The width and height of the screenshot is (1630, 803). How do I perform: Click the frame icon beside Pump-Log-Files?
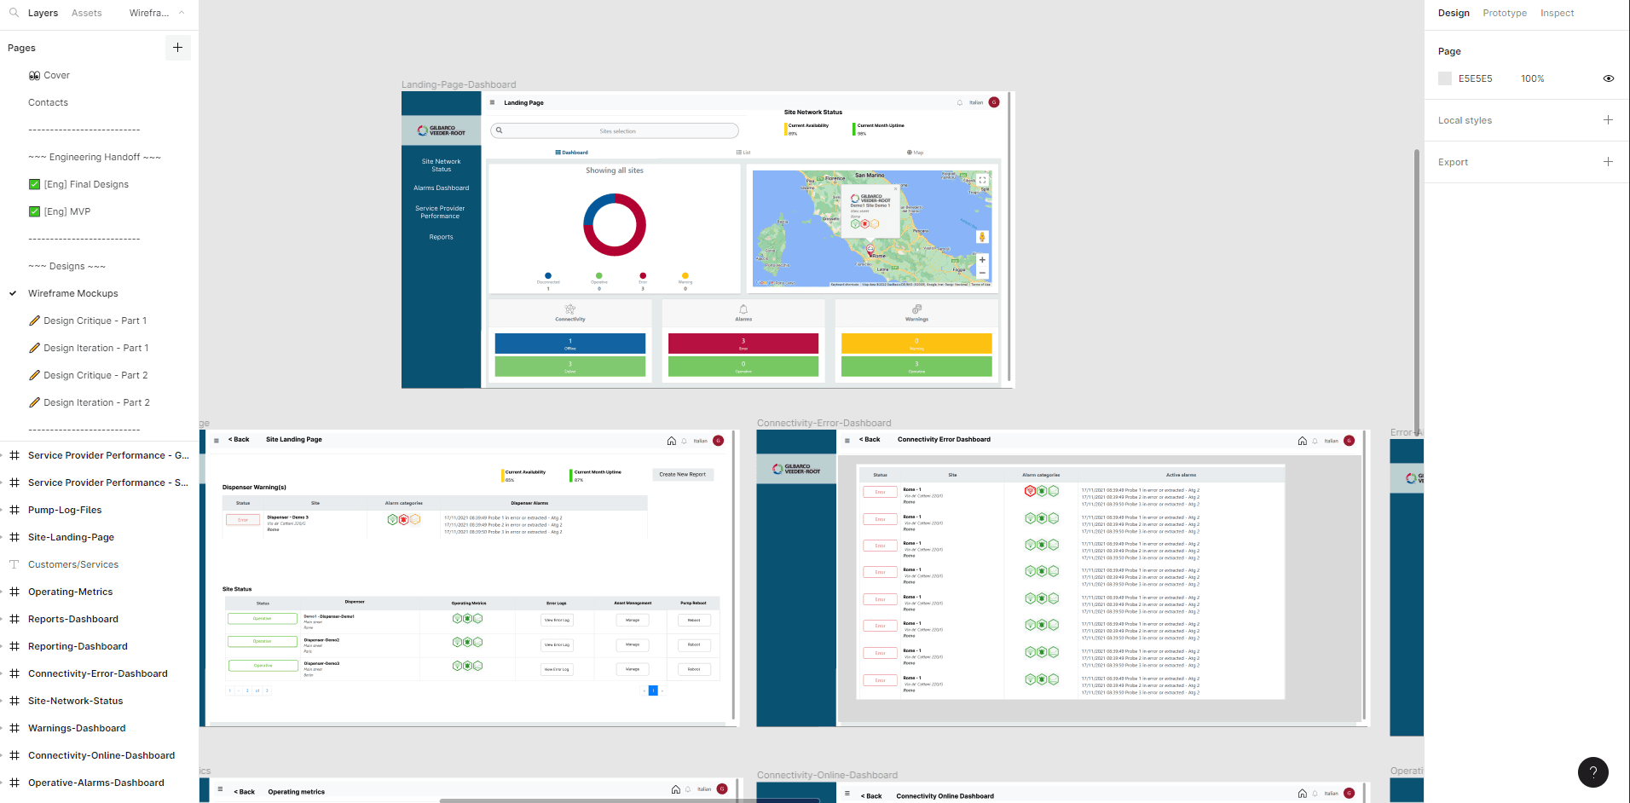[14, 510]
